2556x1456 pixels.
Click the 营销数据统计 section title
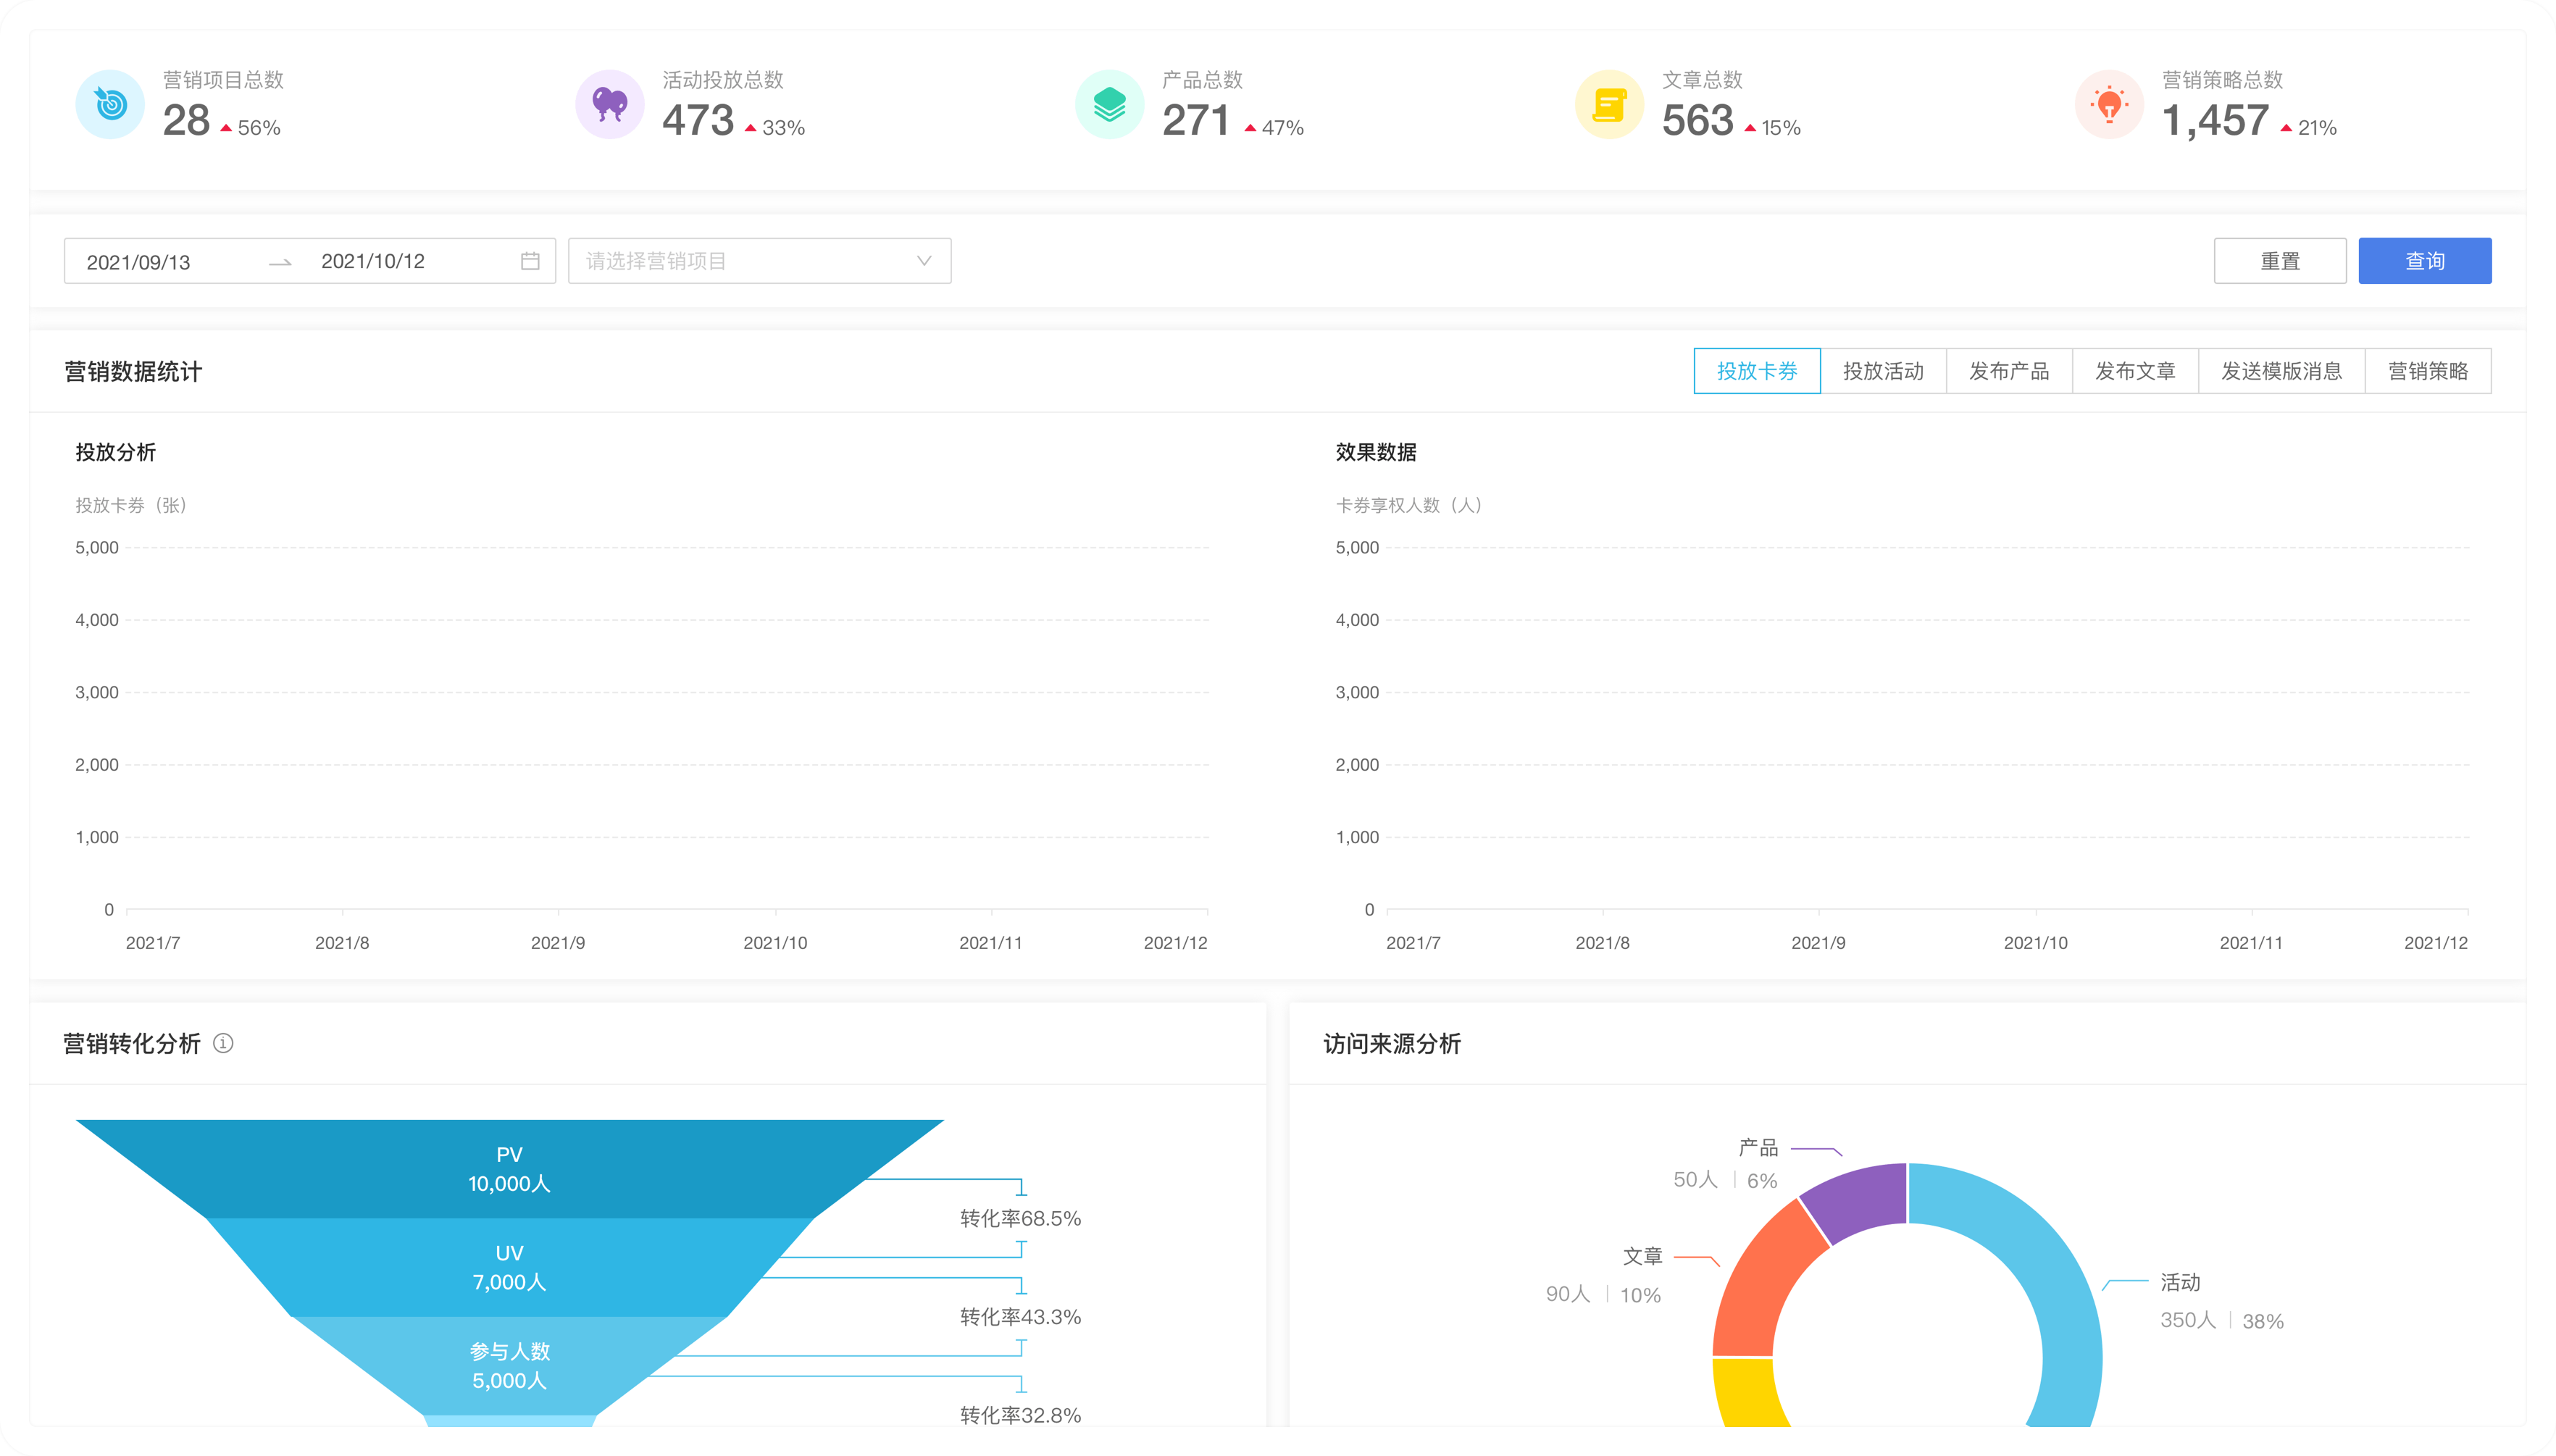(133, 371)
